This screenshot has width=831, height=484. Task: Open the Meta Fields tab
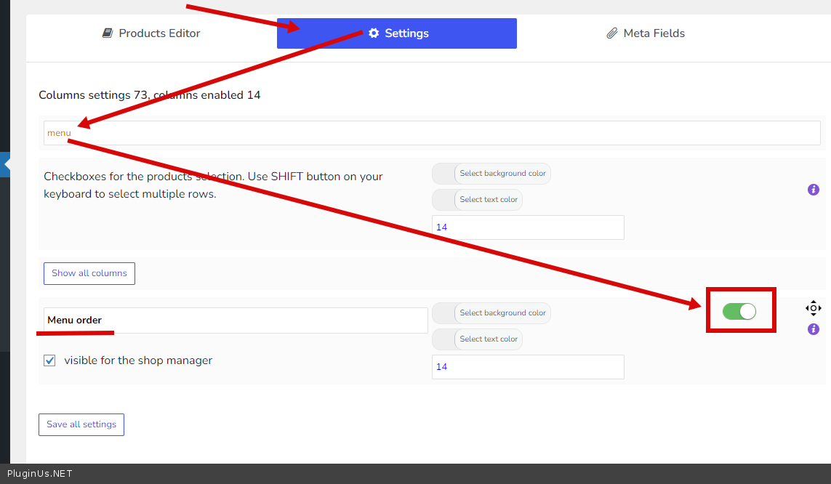[x=645, y=33]
